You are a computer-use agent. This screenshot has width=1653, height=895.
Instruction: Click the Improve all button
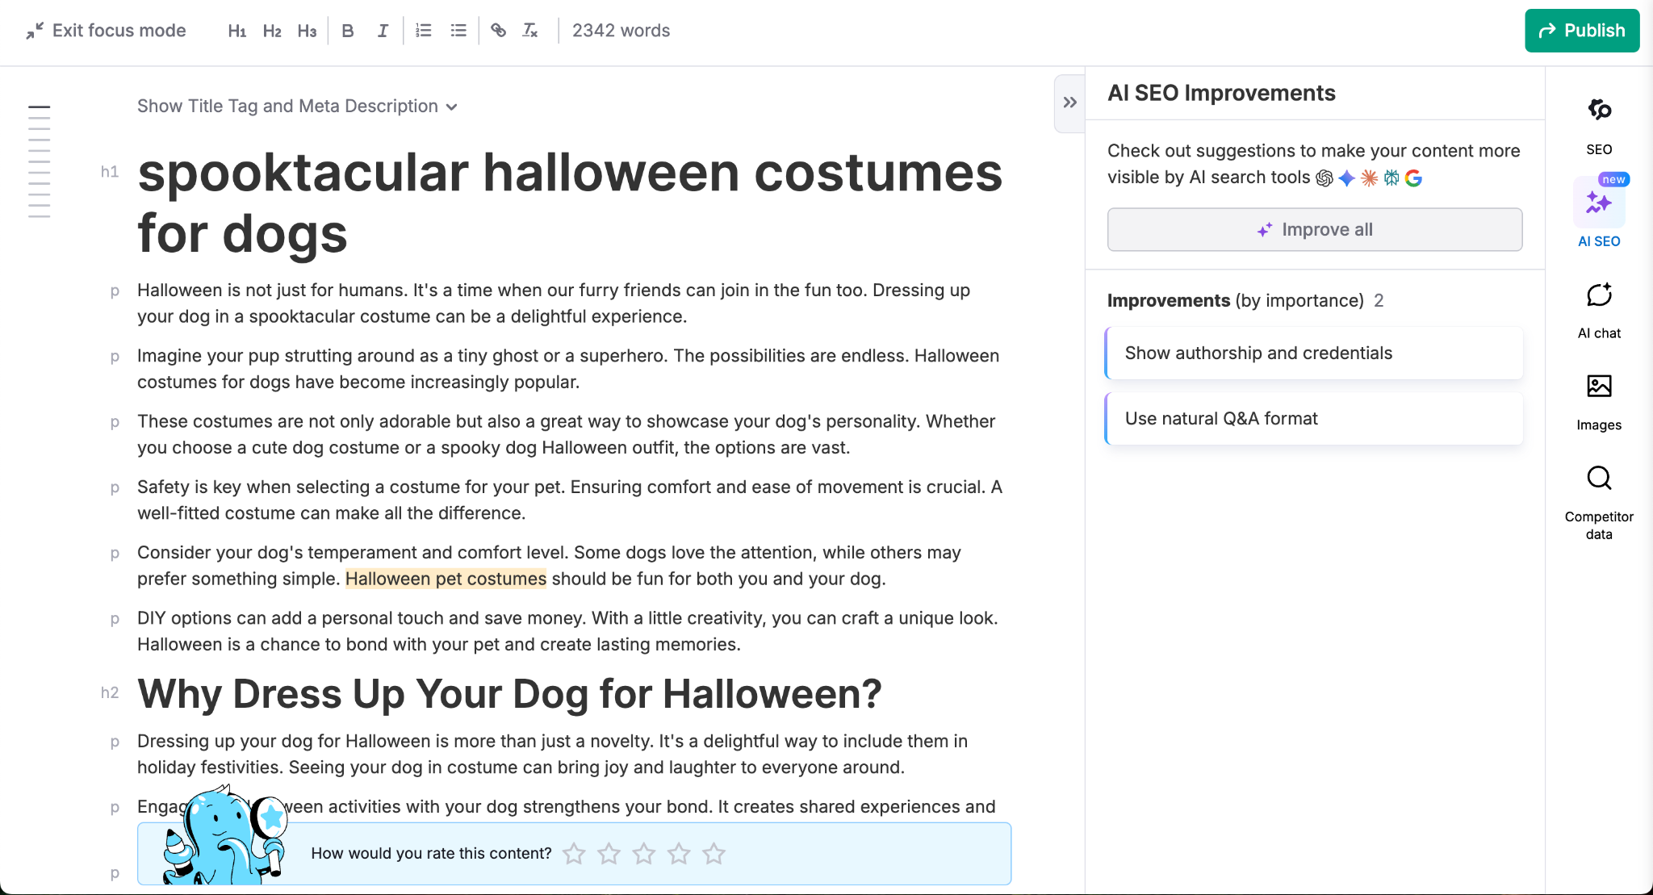[1314, 229]
